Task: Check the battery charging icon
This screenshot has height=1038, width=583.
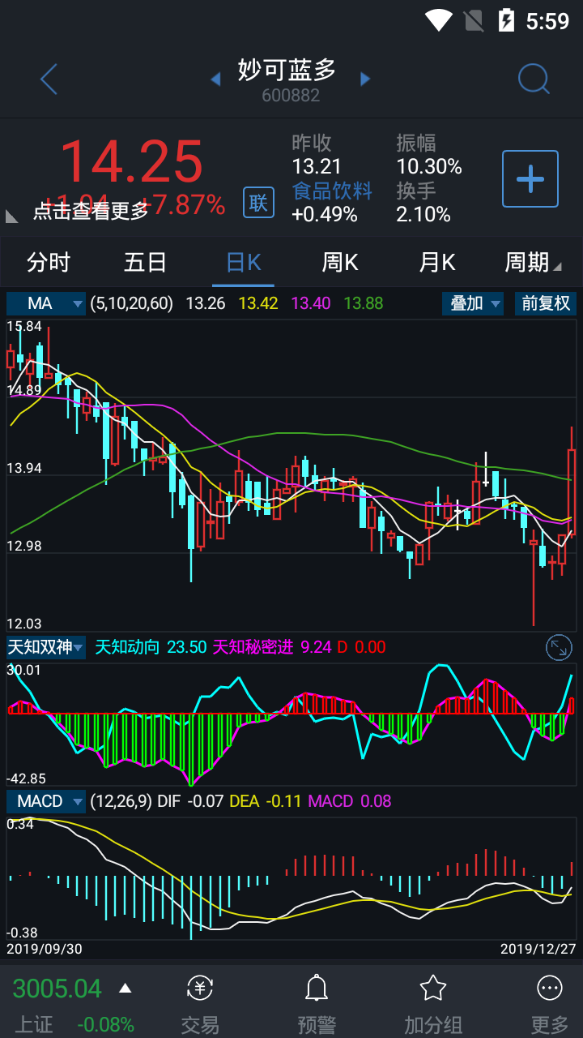Action: pyautogui.click(x=506, y=20)
